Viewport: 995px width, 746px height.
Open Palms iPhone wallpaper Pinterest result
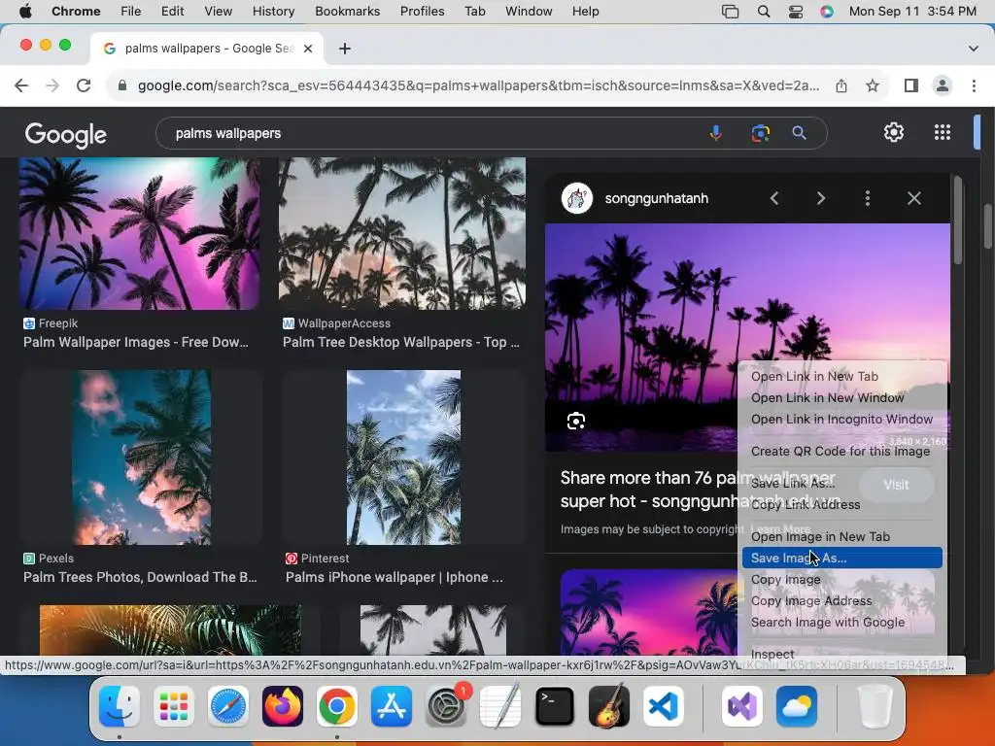click(395, 577)
